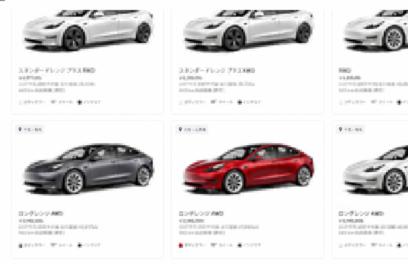Click the dark gray paint icon on gray car card
The height and width of the screenshot is (265, 408).
point(20,245)
